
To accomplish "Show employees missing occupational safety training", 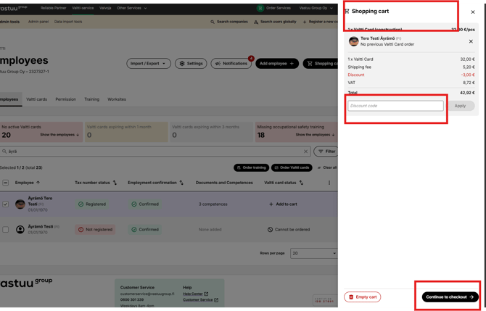I will click(315, 135).
